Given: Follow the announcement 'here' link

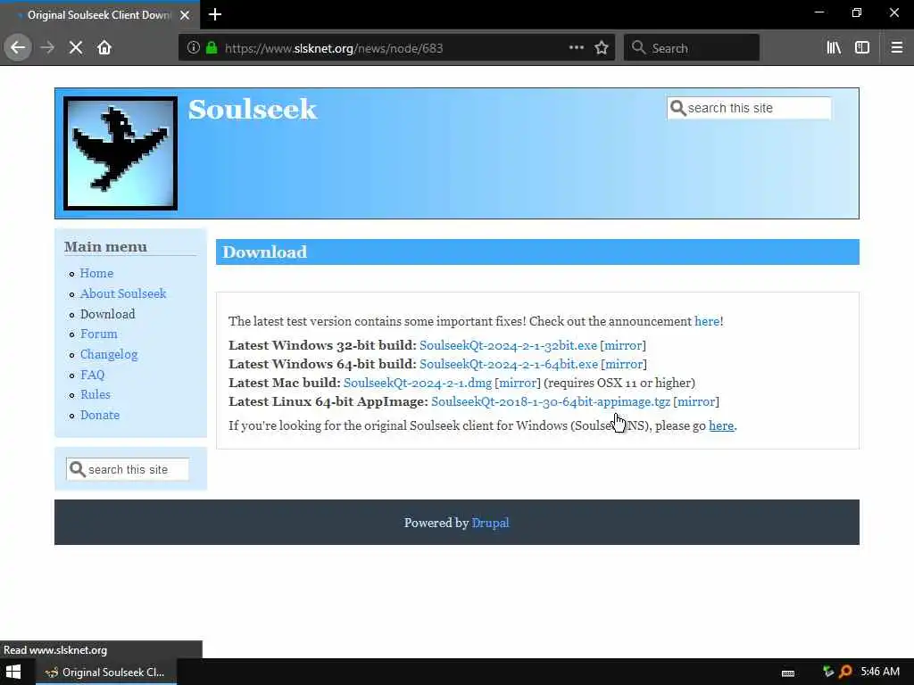Looking at the screenshot, I should tap(707, 321).
